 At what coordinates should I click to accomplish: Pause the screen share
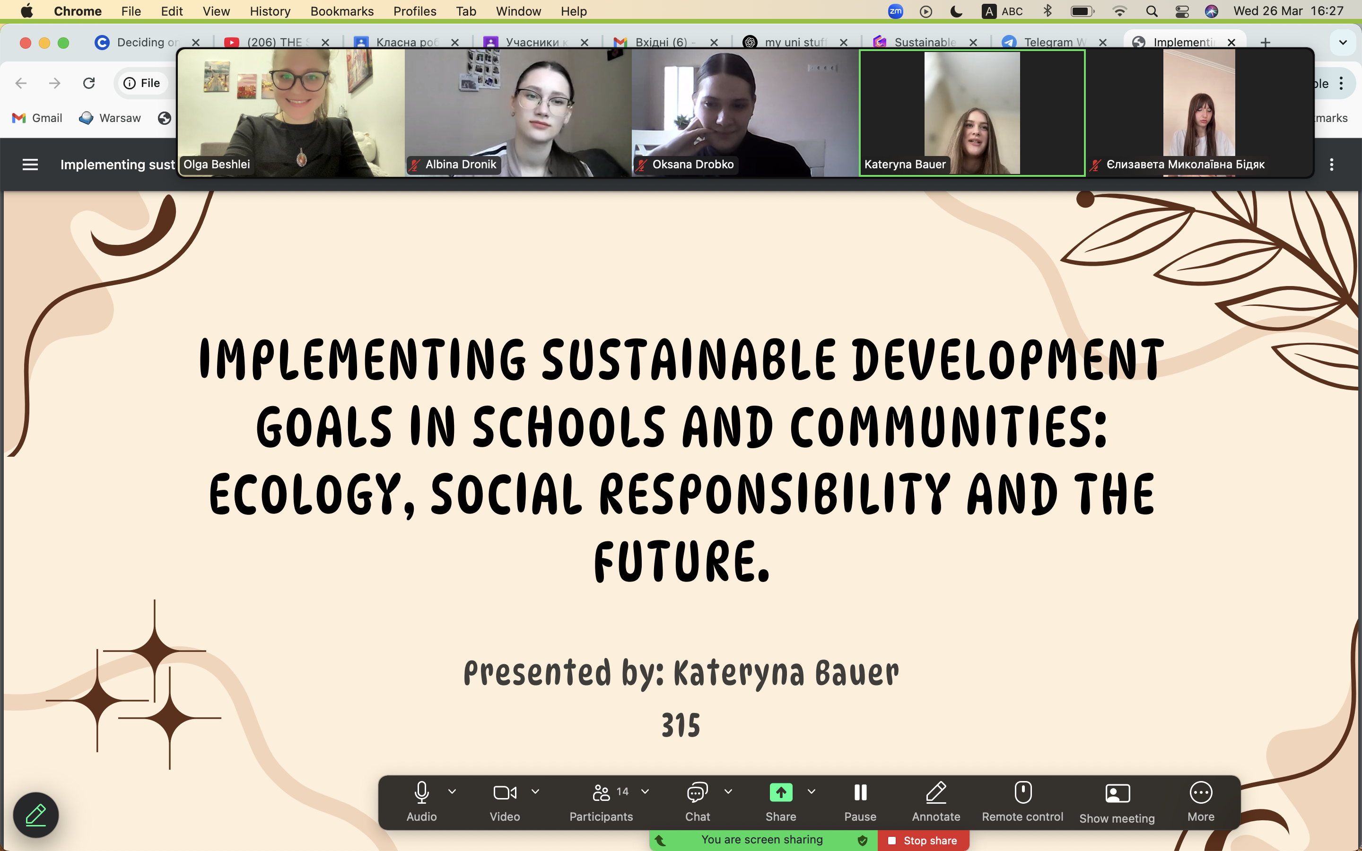pos(860,801)
